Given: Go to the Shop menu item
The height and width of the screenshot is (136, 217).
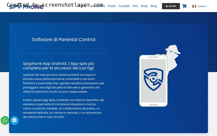Looking at the screenshot, I should click(x=144, y=6).
